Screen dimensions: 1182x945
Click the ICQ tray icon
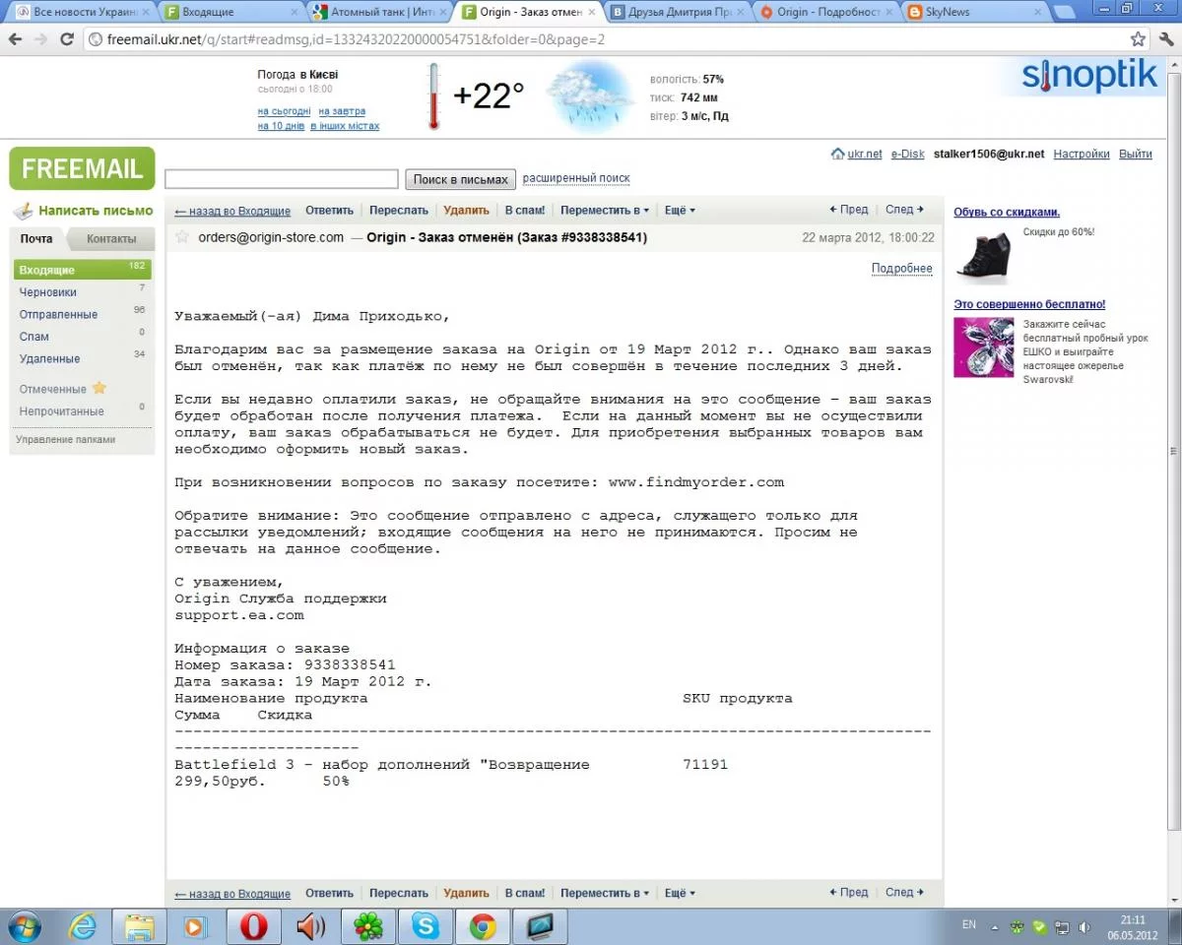pos(1018,926)
